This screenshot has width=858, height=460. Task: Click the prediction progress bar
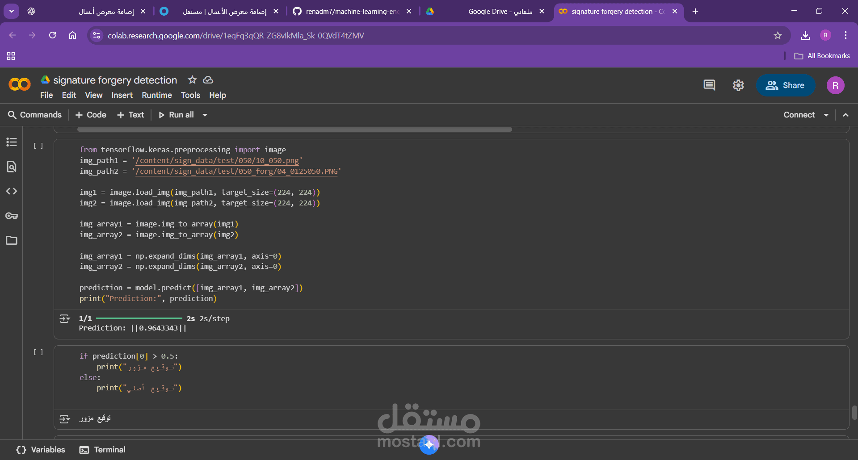(x=139, y=318)
